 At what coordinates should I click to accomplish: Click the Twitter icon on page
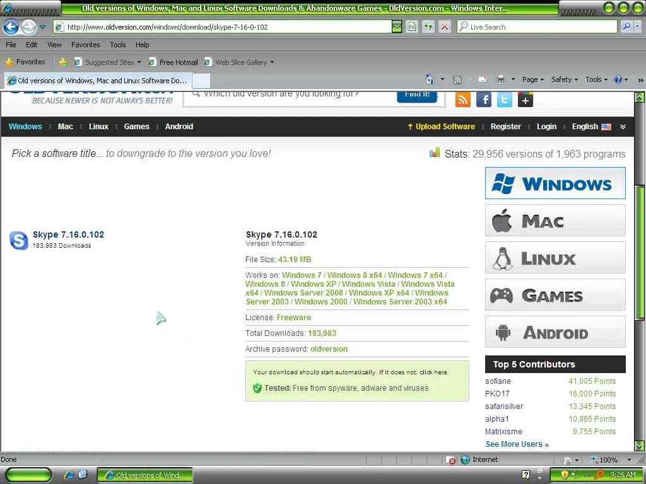(504, 100)
